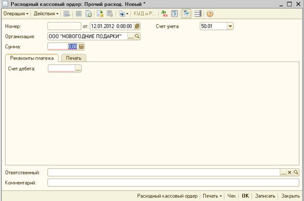Image resolution: width=304 pixels, height=201 pixels.
Task: Click the Счет дебета input field
Action: coord(61,68)
